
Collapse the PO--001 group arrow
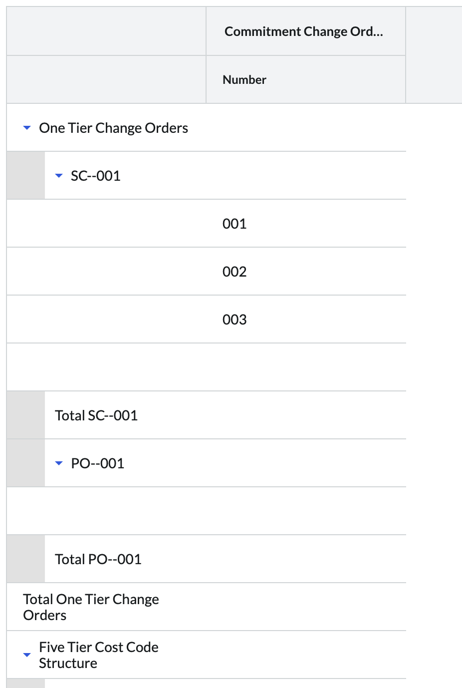point(59,463)
